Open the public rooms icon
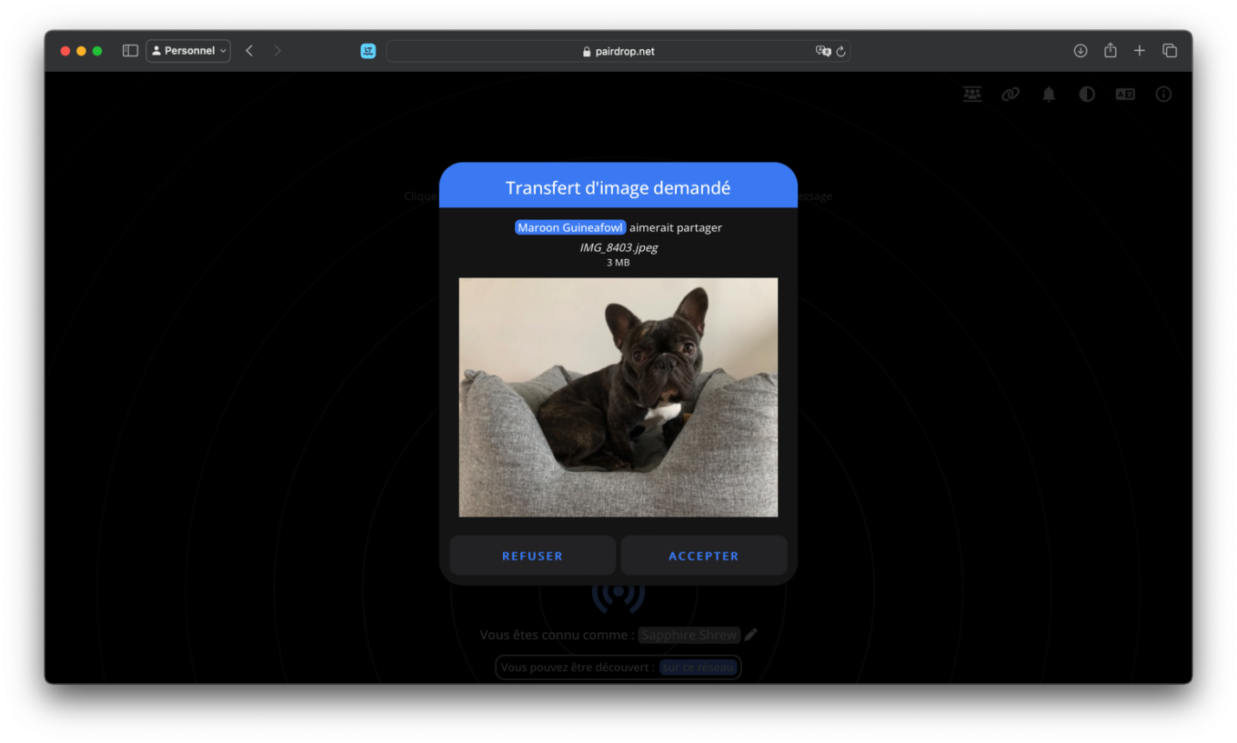Screen dimensions: 1237x743 pos(972,94)
